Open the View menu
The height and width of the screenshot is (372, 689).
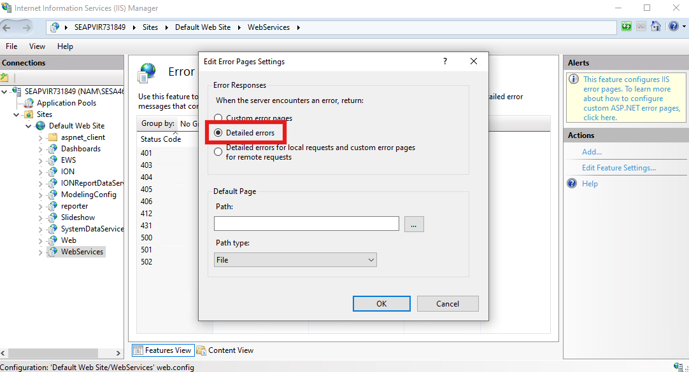point(38,46)
